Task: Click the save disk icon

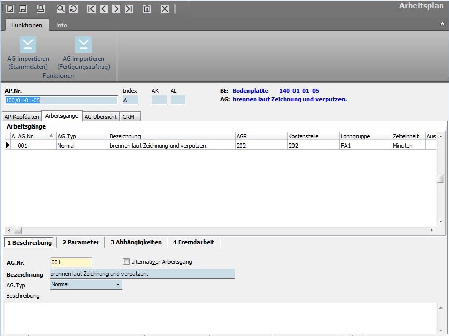Action: [x=23, y=9]
